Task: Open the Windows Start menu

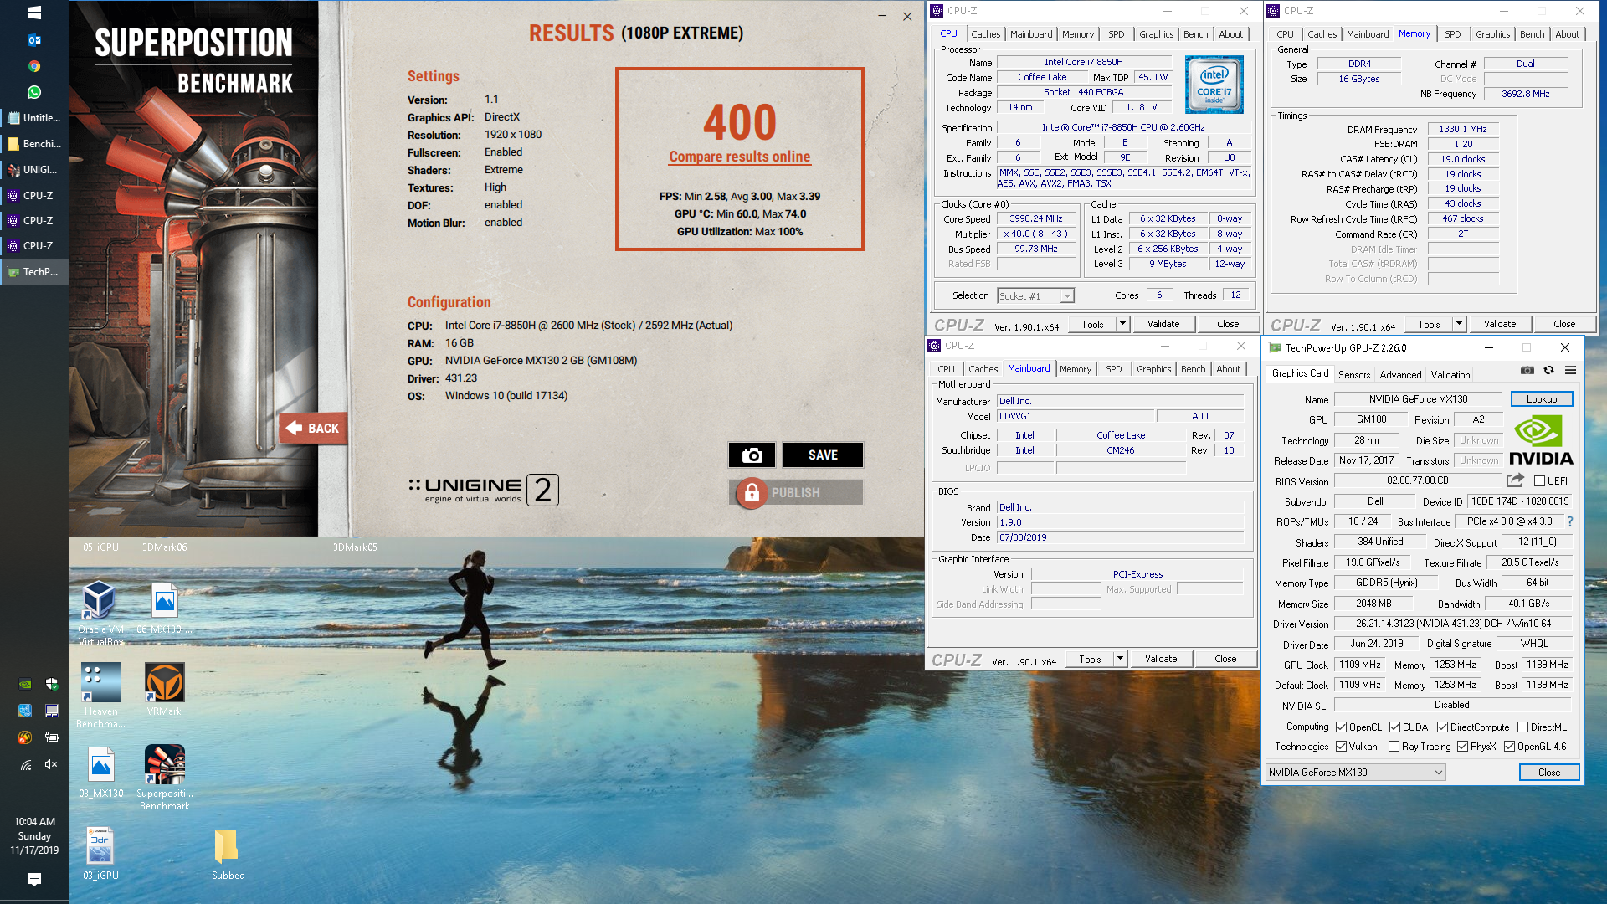Action: [x=34, y=13]
